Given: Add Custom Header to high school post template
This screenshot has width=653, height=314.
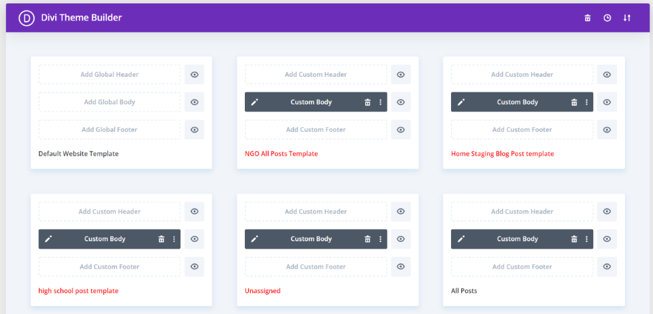Looking at the screenshot, I should (110, 211).
